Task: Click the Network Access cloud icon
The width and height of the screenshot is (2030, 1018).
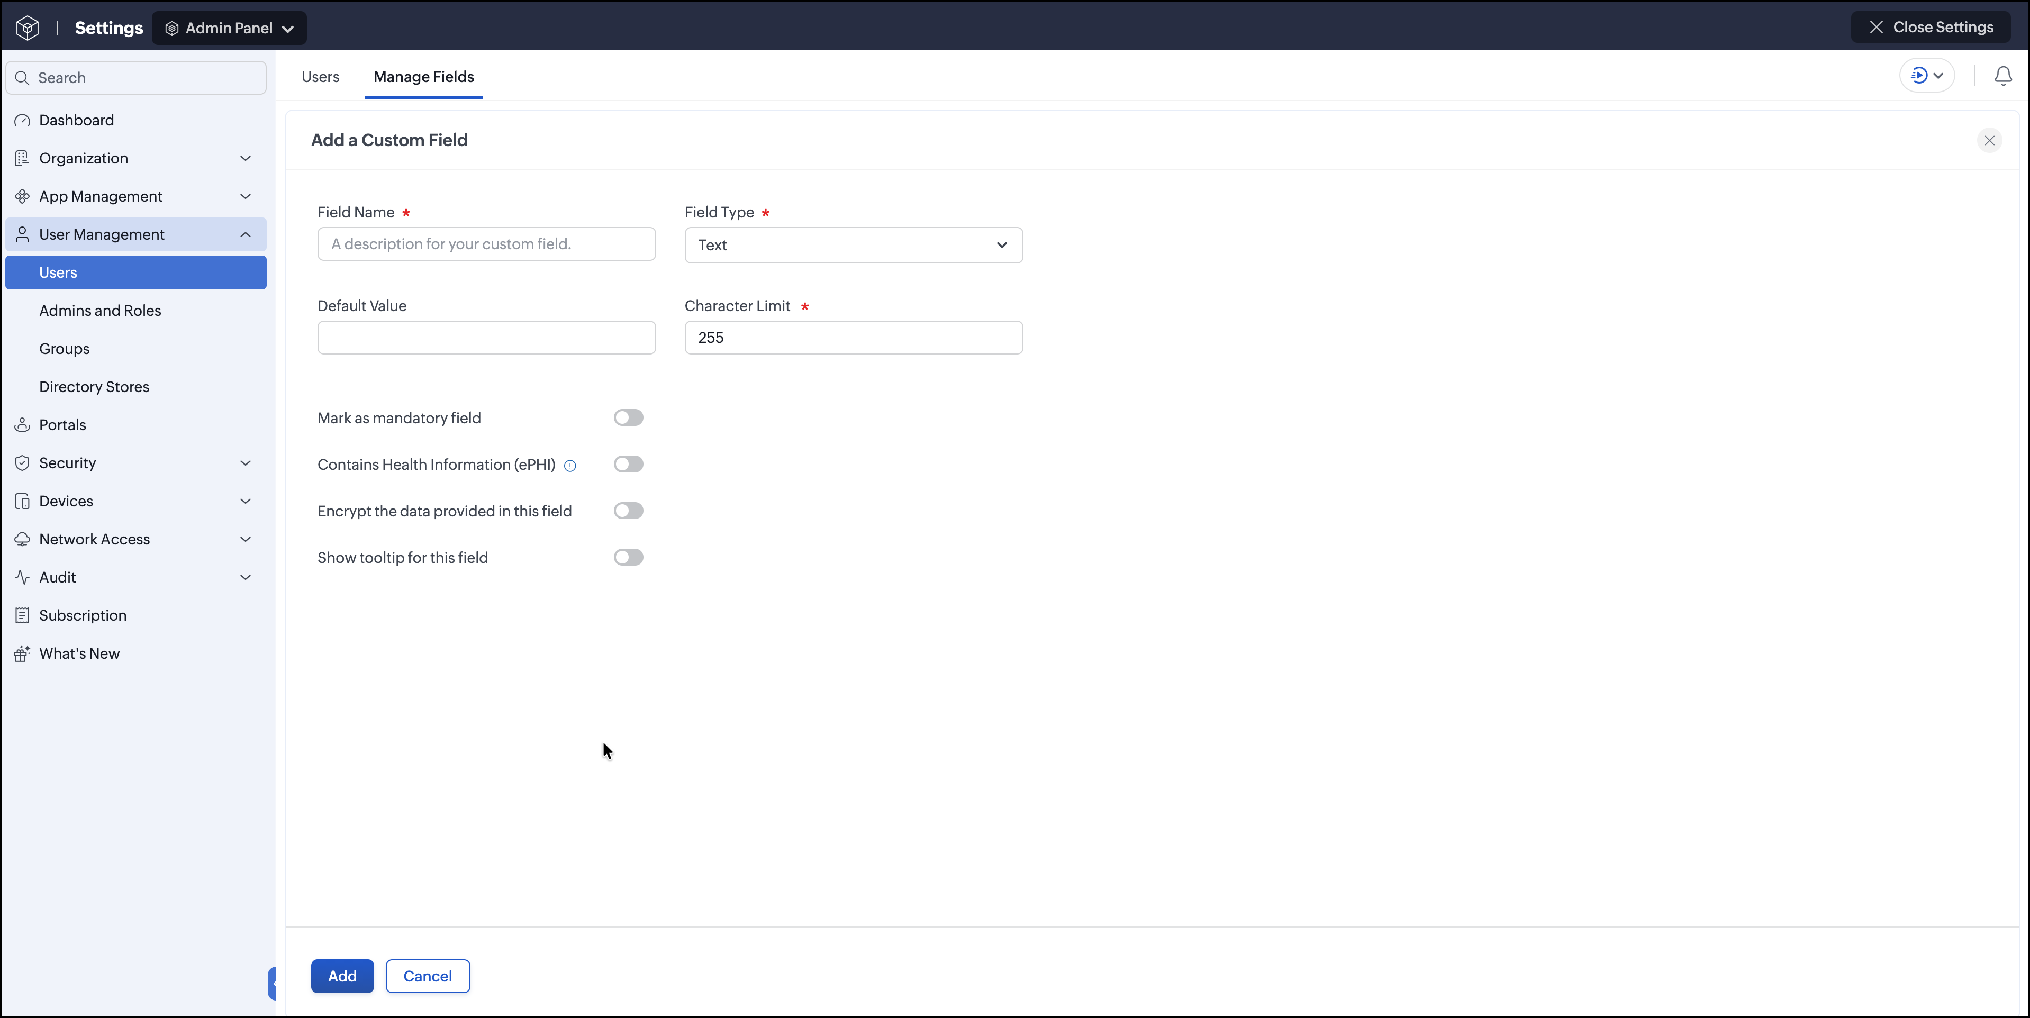Action: point(22,540)
